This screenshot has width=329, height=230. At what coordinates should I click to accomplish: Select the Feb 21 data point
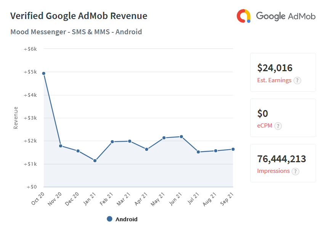[112, 142]
